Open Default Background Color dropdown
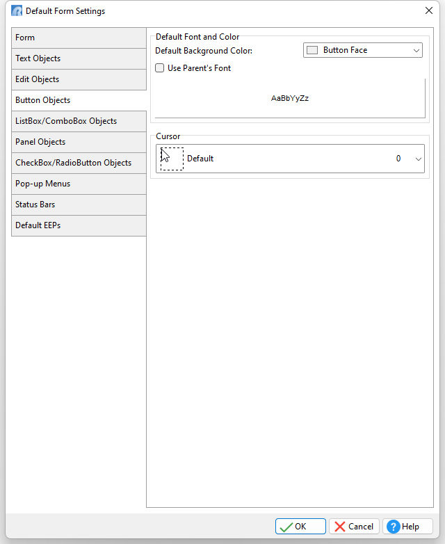This screenshot has width=445, height=544. (x=363, y=50)
